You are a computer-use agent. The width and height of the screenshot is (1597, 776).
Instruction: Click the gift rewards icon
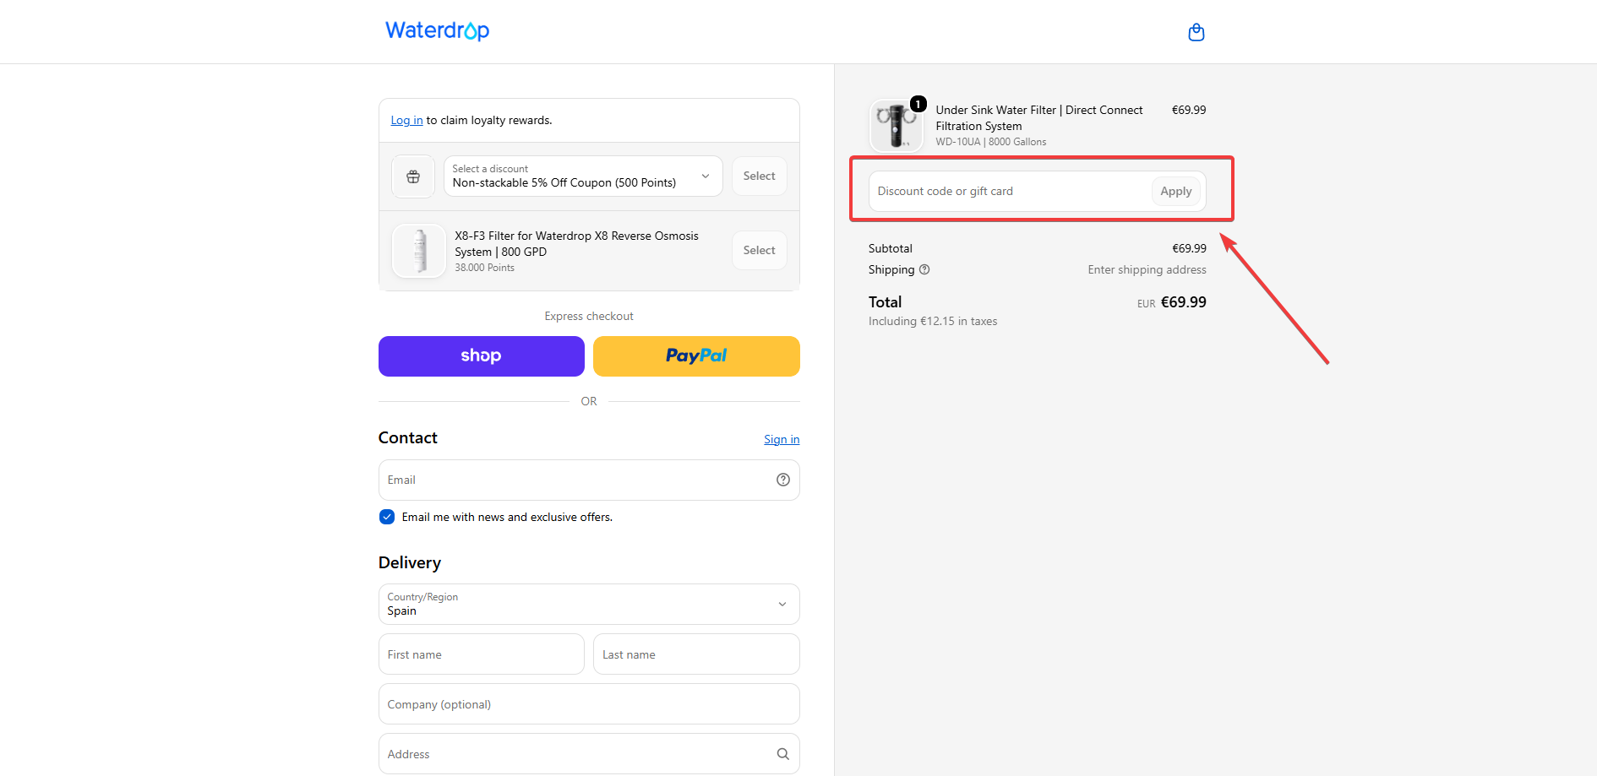pos(413,176)
